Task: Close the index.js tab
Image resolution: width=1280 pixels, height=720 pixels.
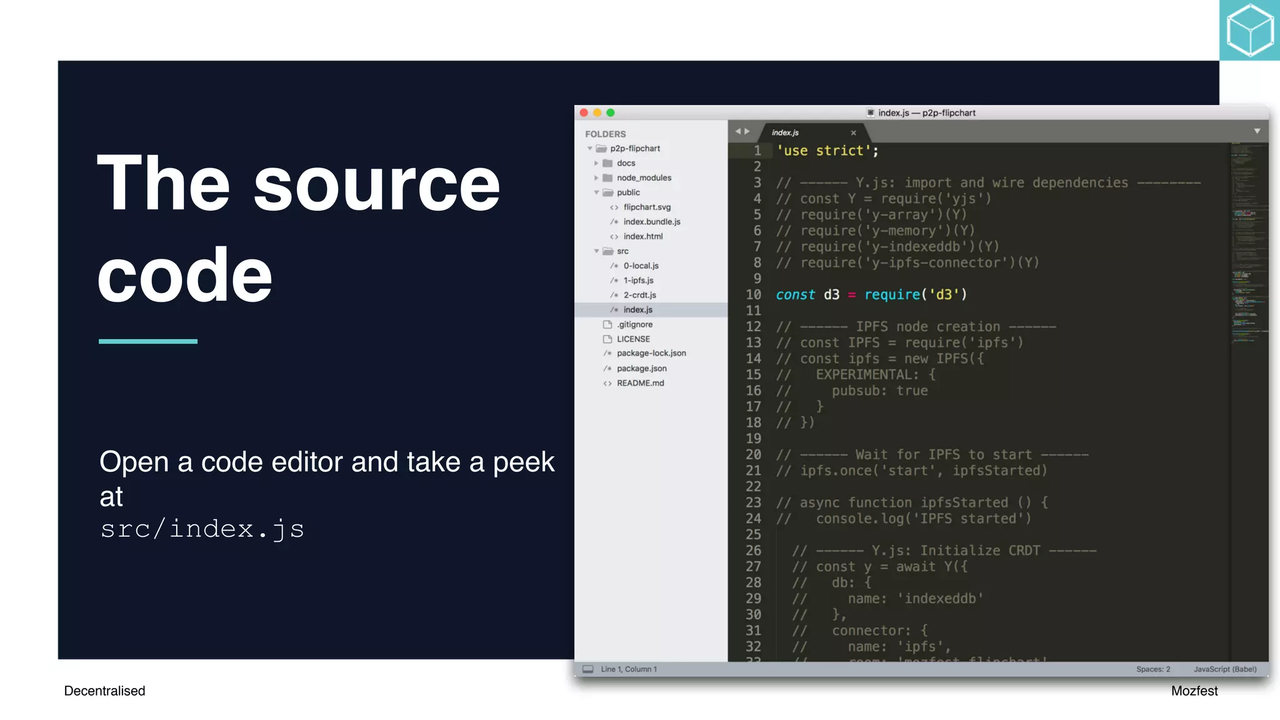Action: tap(853, 132)
